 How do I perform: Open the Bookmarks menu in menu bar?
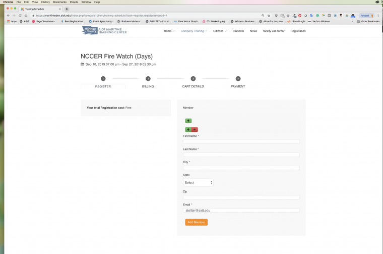point(60,2)
